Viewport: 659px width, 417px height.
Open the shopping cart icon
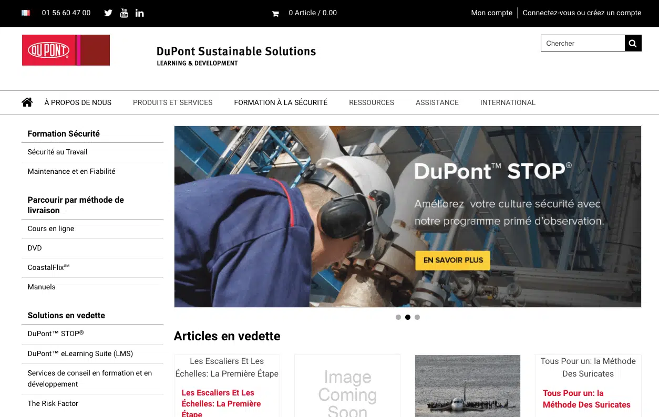click(275, 14)
